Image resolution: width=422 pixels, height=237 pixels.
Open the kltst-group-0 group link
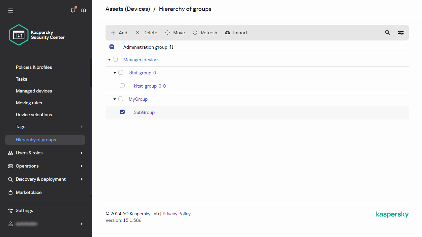tap(142, 73)
